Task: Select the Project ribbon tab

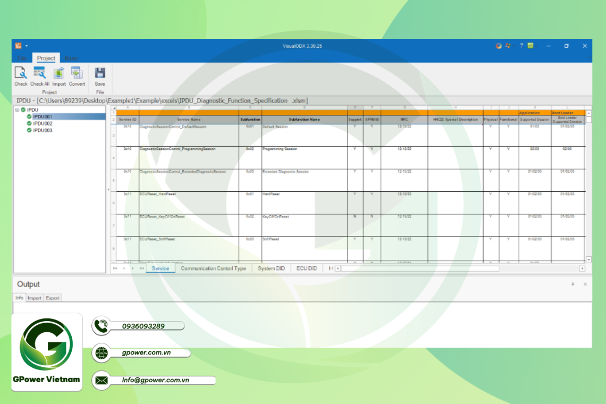Action: tap(46, 58)
